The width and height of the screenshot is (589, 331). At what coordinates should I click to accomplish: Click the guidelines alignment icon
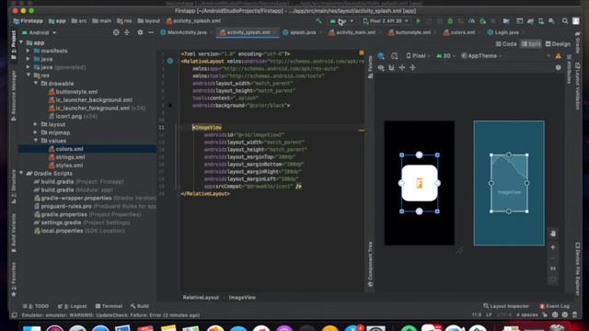pos(413,67)
